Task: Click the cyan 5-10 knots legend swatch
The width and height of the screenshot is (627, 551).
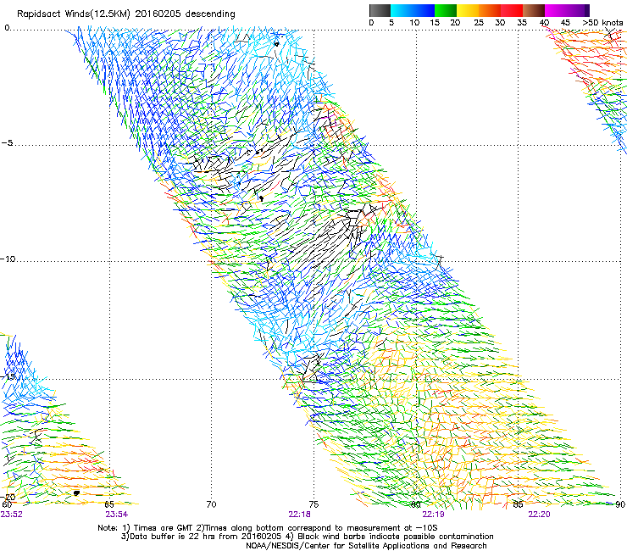Action: [x=401, y=10]
